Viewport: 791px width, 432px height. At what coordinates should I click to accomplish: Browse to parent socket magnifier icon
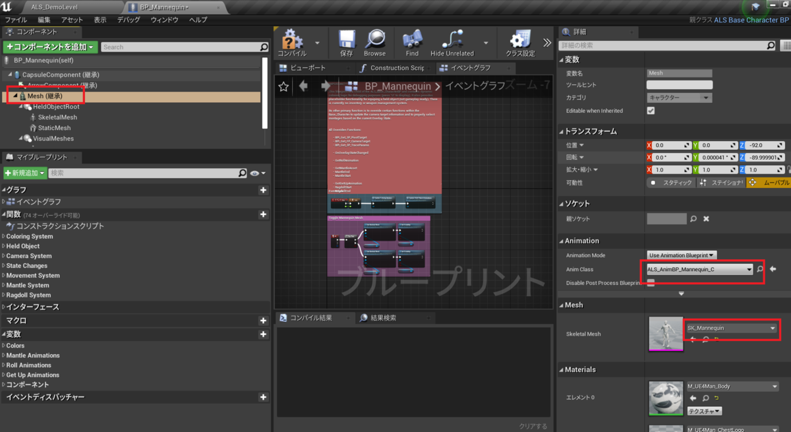693,218
